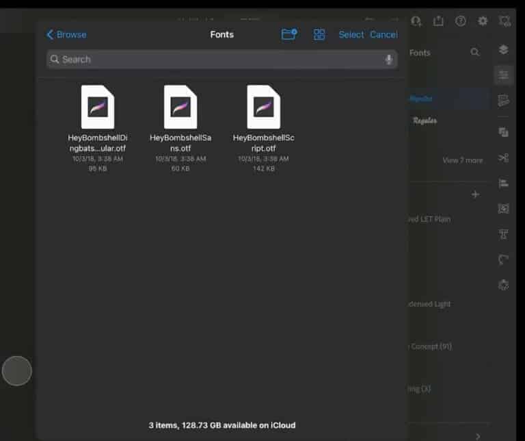Click the settings gear icon in top bar
The image size is (525, 441).
pyautogui.click(x=483, y=21)
